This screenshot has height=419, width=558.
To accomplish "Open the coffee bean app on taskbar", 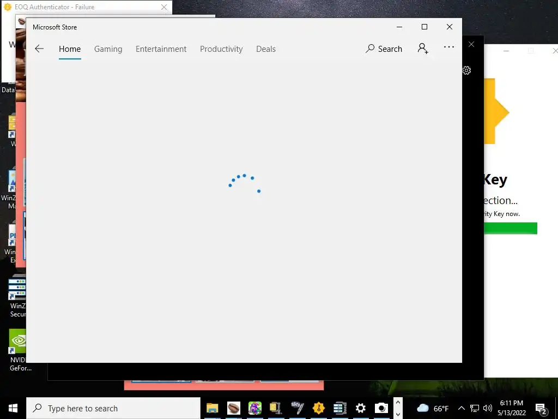I will (x=234, y=408).
